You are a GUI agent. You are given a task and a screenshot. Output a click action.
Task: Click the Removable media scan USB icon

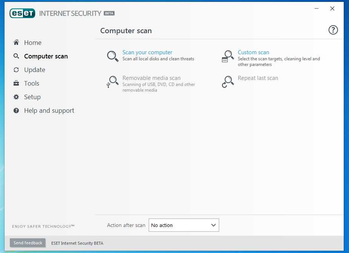[112, 82]
